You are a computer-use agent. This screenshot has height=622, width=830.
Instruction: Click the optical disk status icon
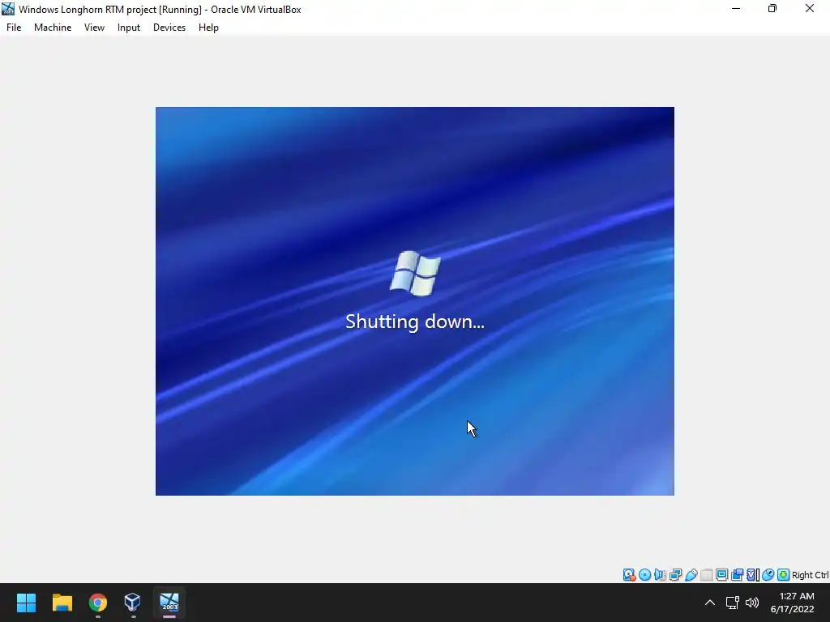click(x=644, y=574)
